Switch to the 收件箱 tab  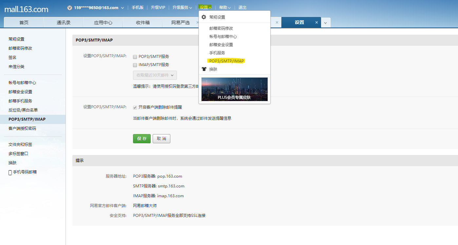coord(143,22)
